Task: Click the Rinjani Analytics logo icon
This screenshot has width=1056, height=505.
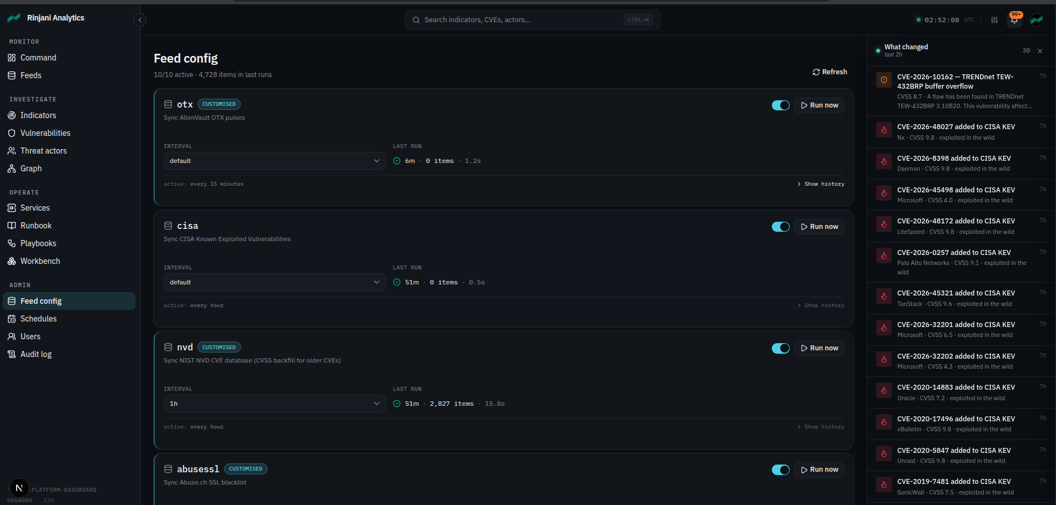Action: [14, 18]
